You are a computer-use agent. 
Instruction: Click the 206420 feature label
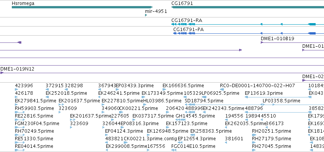click(x=175, y=108)
